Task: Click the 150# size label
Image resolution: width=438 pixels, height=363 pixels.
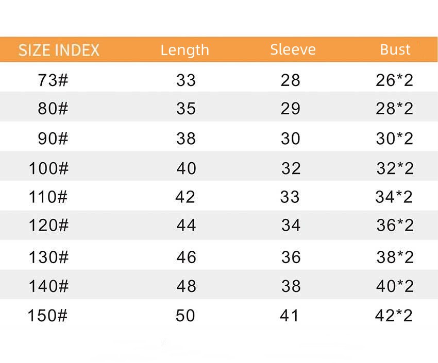Action: pyautogui.click(x=47, y=315)
